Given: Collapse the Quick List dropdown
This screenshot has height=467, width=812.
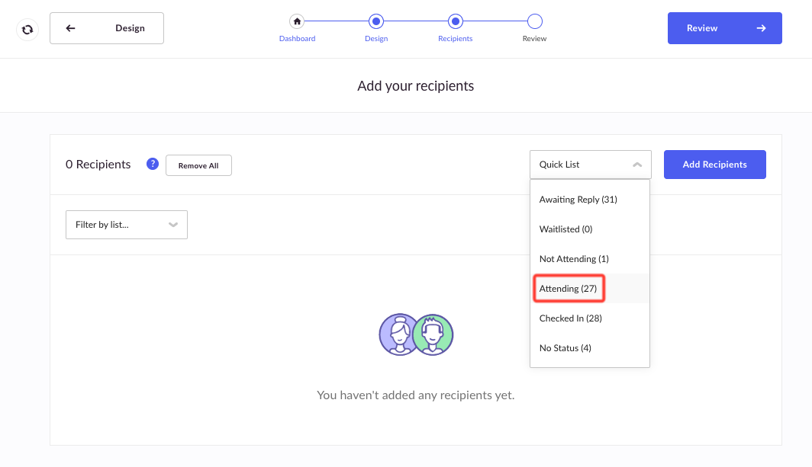Looking at the screenshot, I should click(591, 165).
